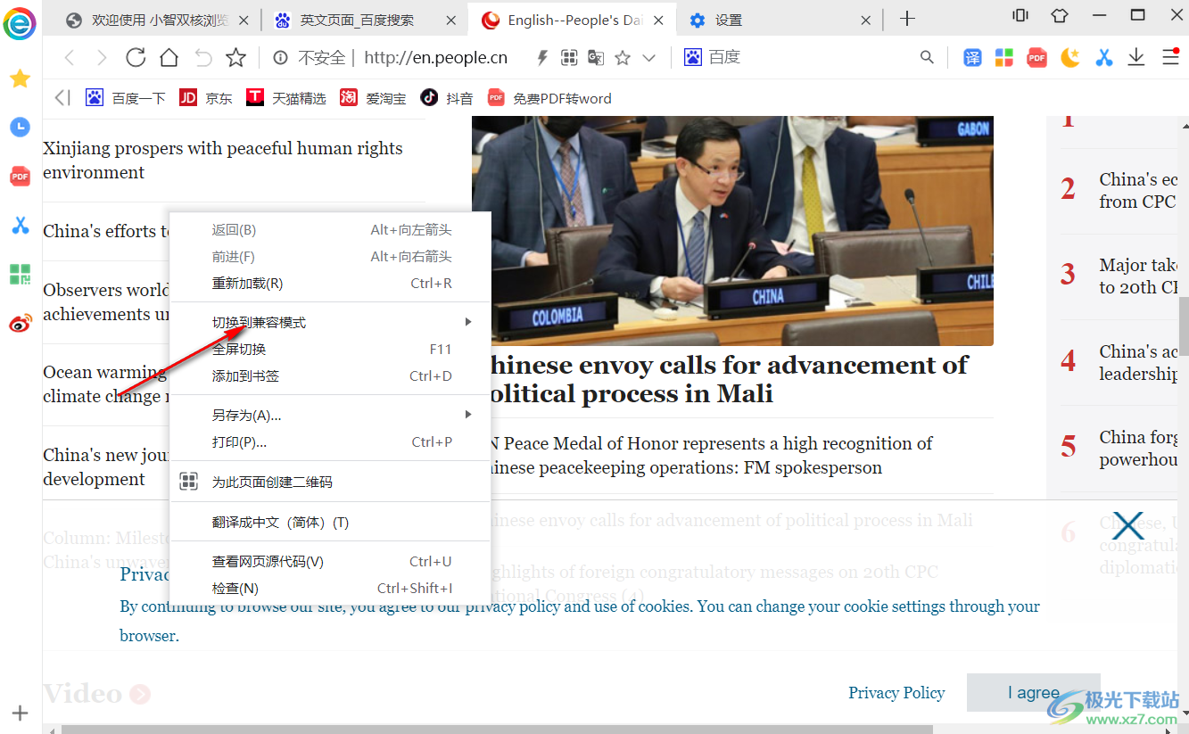Click the horizontal page scrollbar thumb
This screenshot has height=734, width=1189.
[x=497, y=730]
